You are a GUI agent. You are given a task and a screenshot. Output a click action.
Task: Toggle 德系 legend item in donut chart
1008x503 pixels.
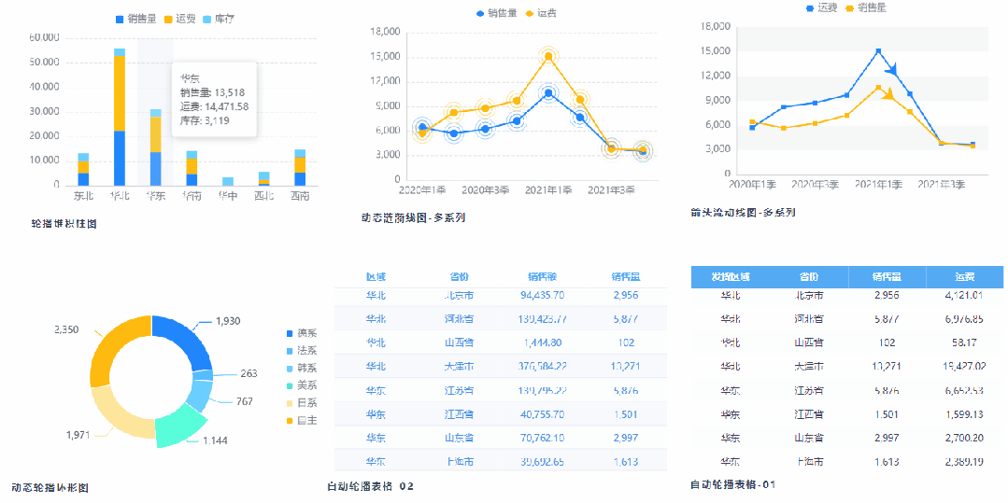(x=302, y=333)
